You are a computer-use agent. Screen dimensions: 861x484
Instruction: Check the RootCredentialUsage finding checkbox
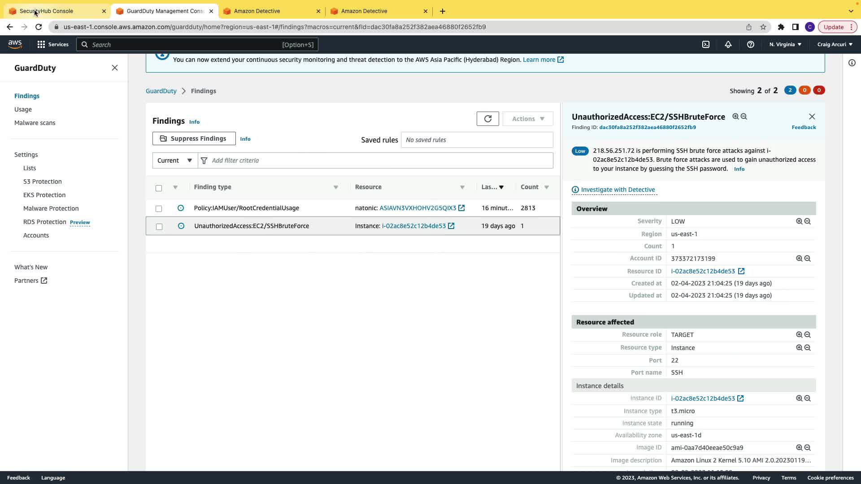click(159, 208)
